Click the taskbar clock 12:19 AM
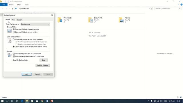 [172, 101]
